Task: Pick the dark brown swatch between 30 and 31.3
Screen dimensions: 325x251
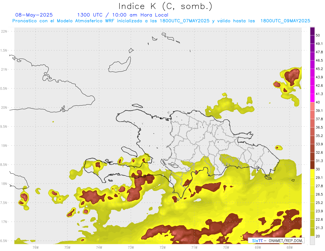Action: 312,165
